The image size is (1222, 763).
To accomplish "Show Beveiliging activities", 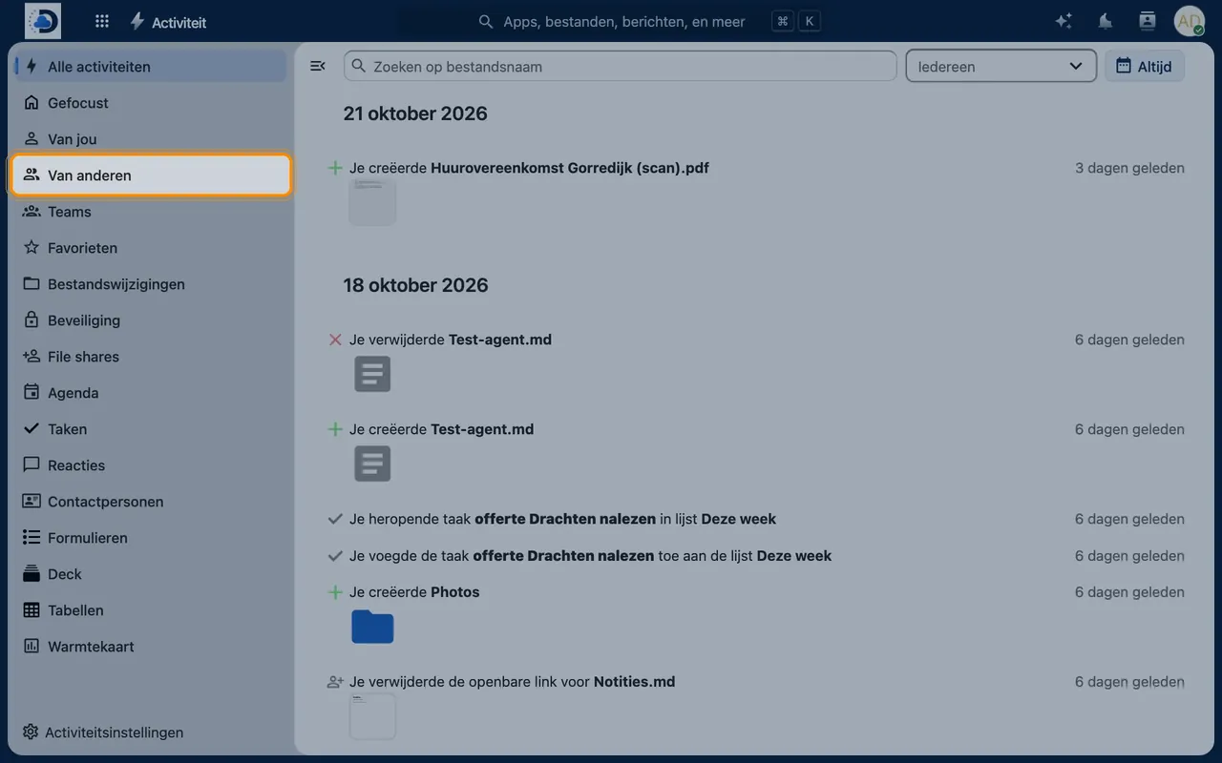I will point(149,320).
